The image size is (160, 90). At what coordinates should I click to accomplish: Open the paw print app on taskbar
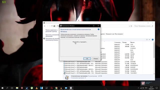pos(22,88)
